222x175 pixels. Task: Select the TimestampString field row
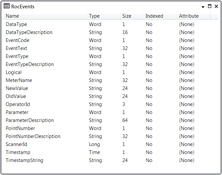pos(111,160)
